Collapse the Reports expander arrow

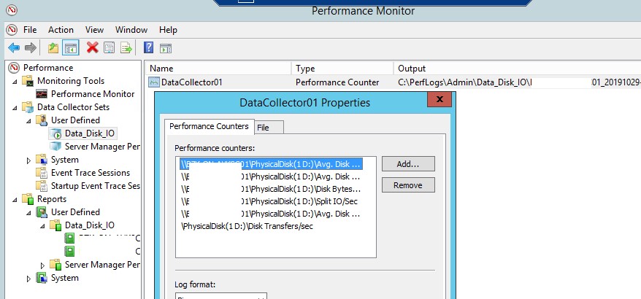(x=15, y=200)
